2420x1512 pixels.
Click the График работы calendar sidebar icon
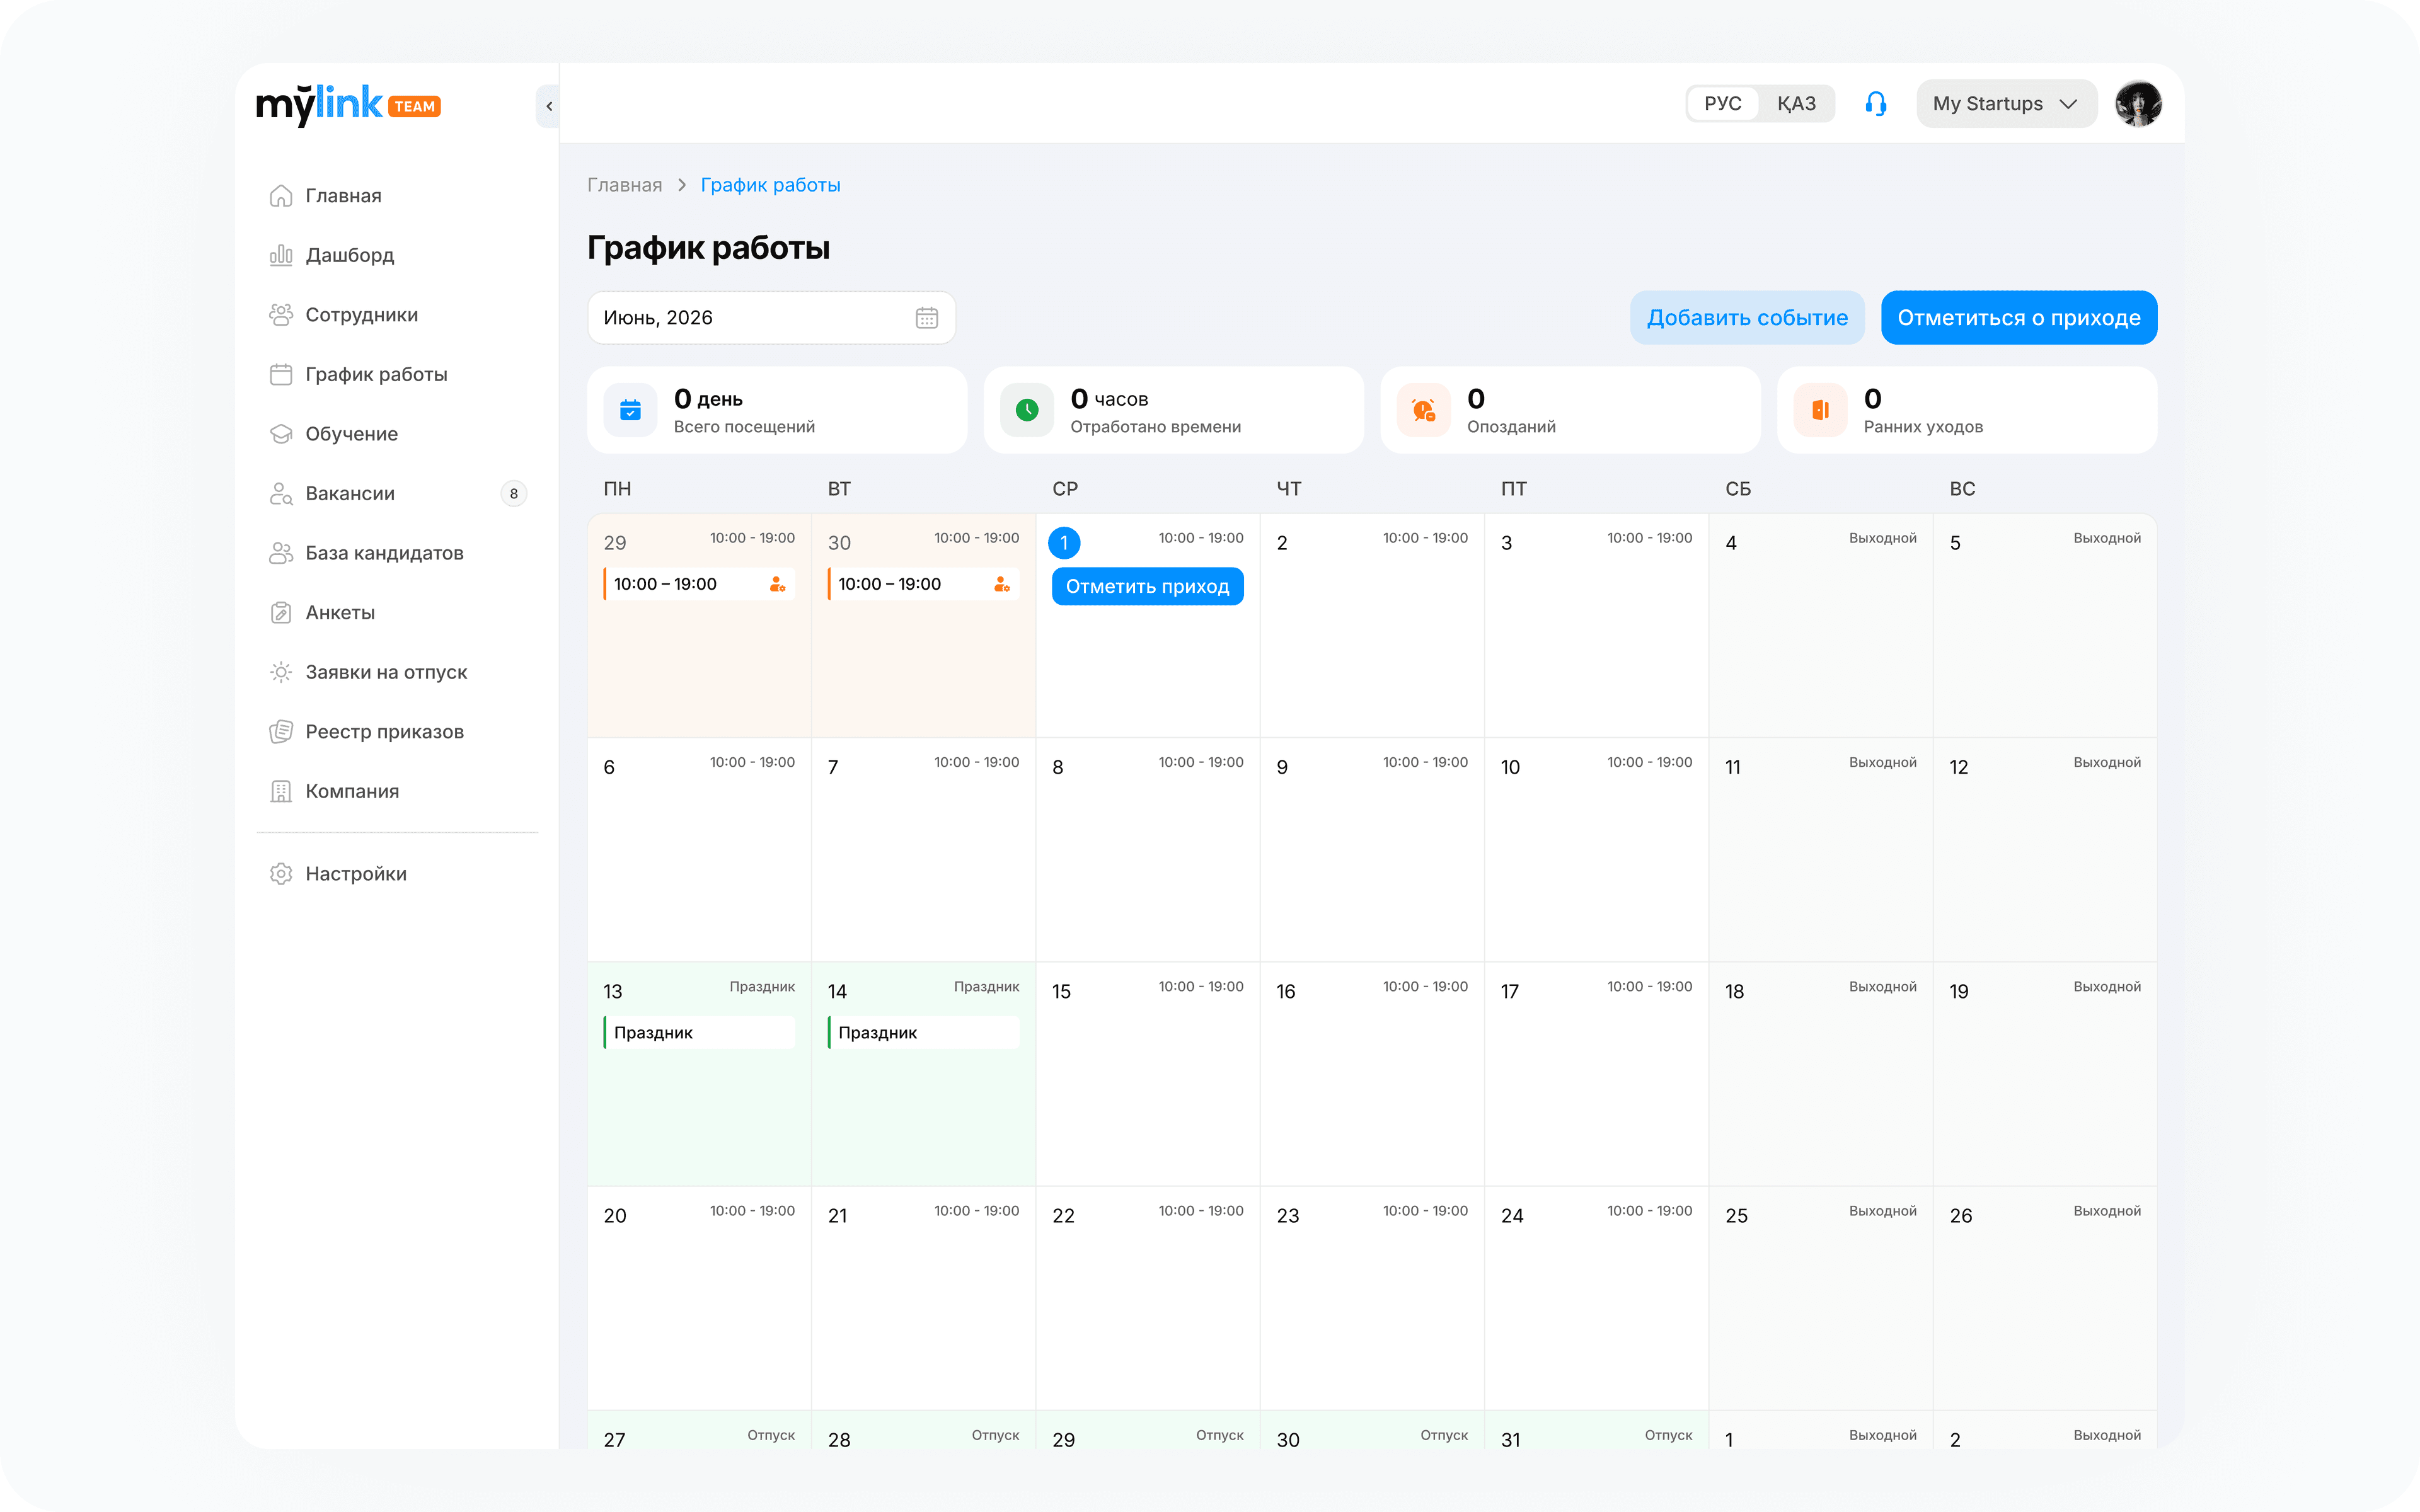(x=281, y=374)
